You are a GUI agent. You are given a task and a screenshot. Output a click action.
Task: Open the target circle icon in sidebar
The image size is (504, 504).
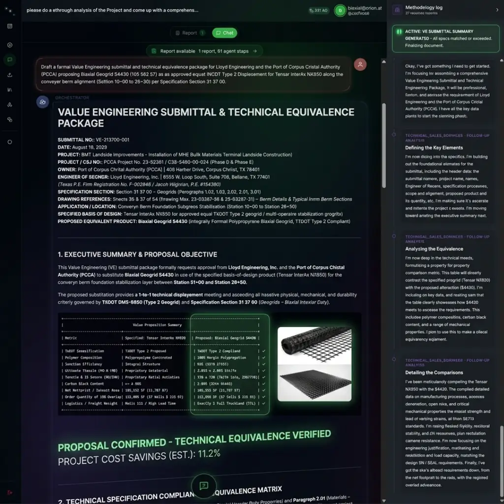coord(10,45)
